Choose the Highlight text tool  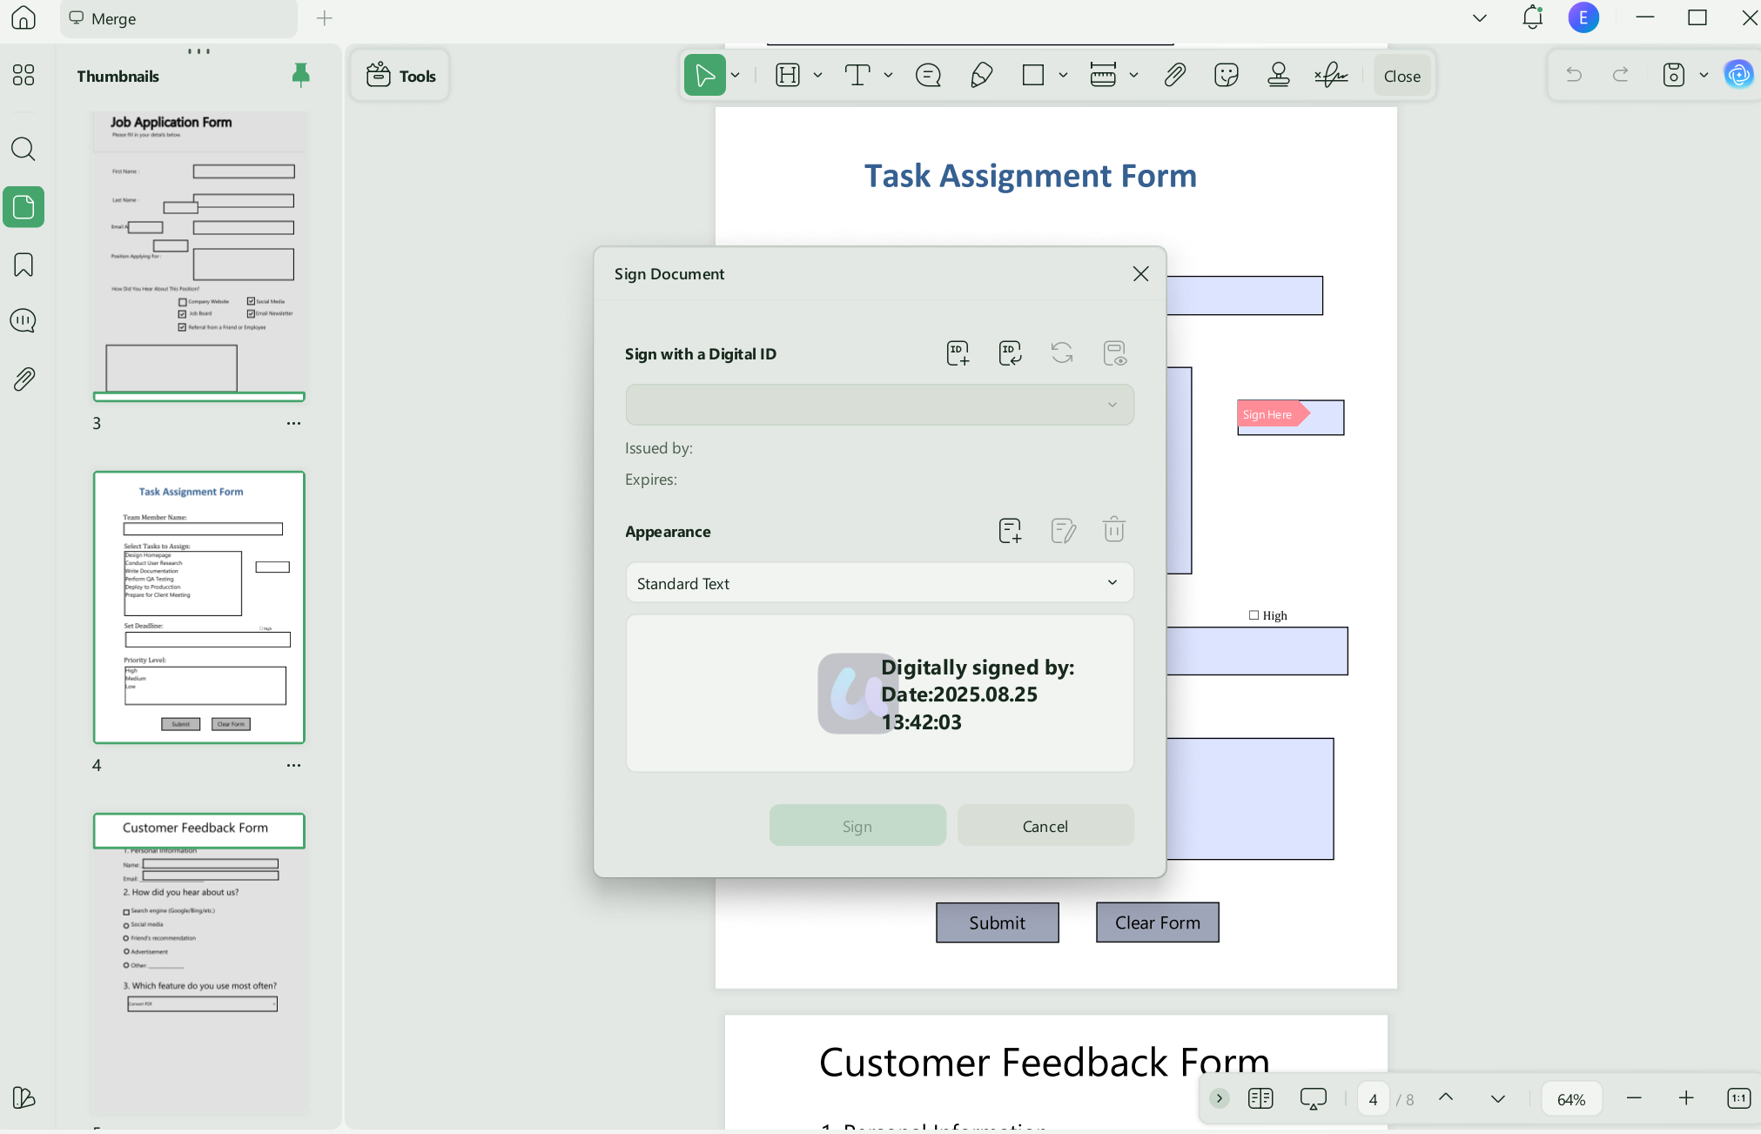pos(788,76)
